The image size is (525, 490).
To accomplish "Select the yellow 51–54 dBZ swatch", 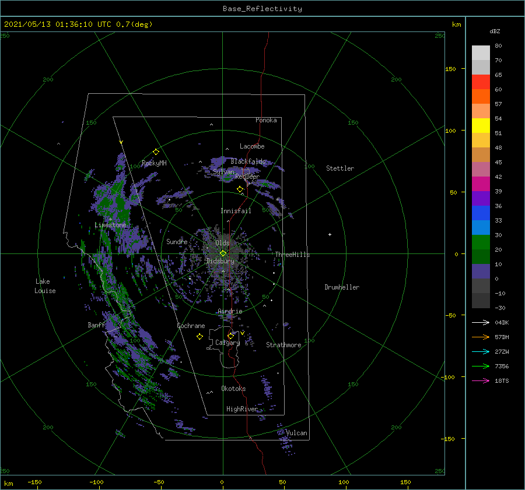I will (481, 126).
